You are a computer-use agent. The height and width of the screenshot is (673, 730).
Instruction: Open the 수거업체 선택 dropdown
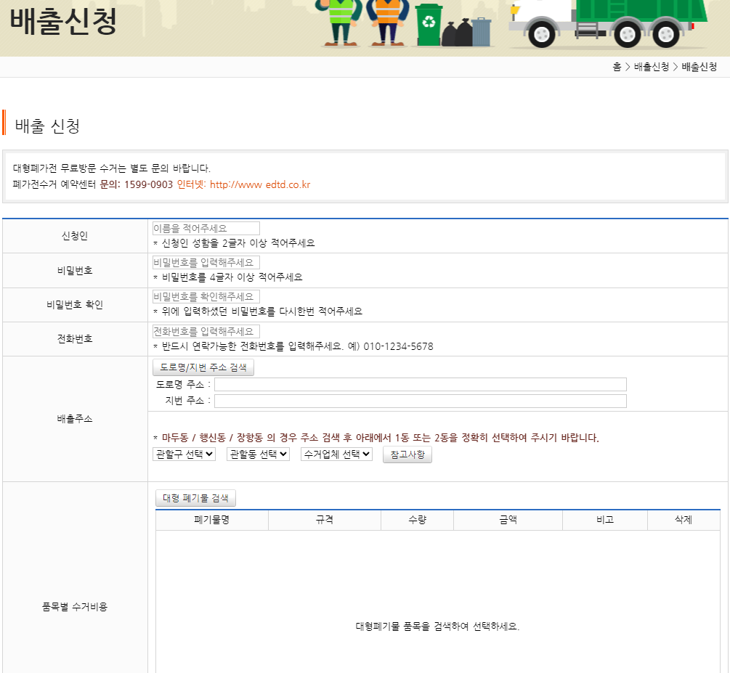click(x=334, y=454)
